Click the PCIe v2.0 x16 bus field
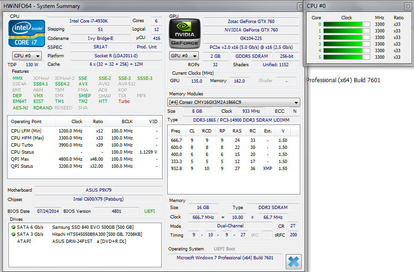The width and height of the screenshot is (414, 272). pyautogui.click(x=251, y=47)
